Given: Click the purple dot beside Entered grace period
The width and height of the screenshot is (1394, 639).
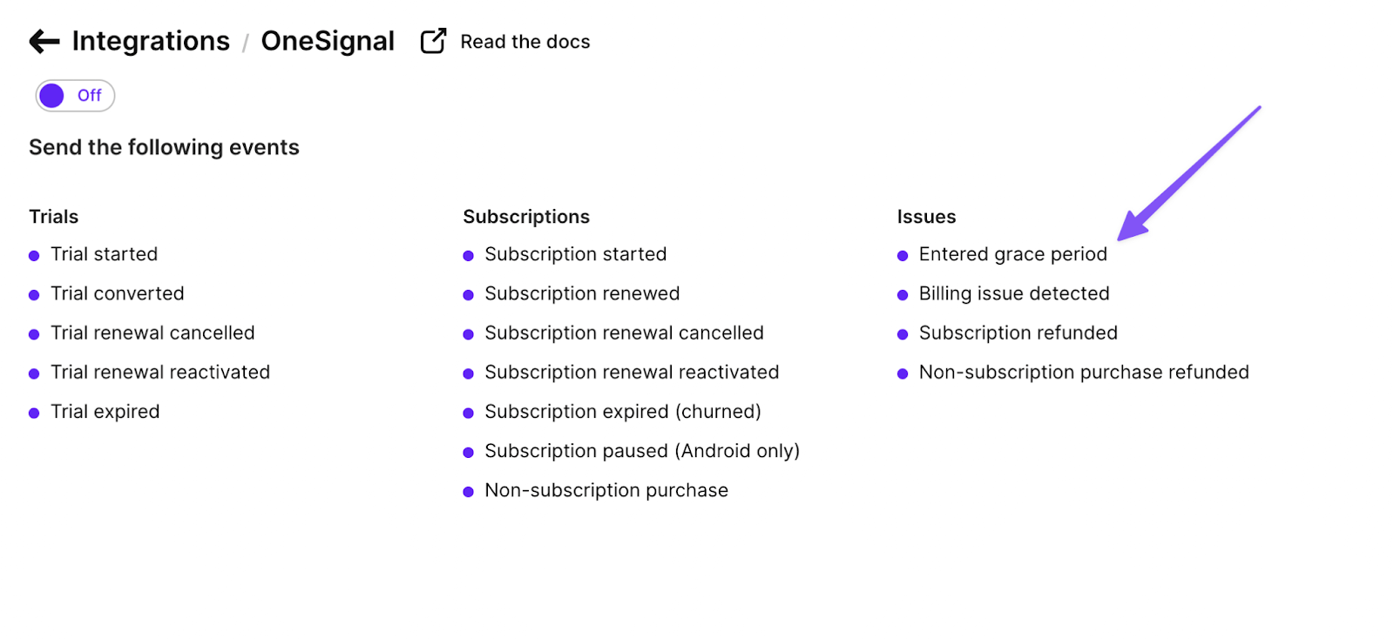Looking at the screenshot, I should click(903, 254).
